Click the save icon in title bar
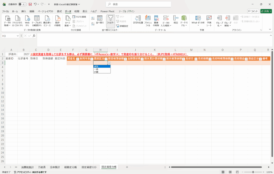The width and height of the screenshot is (274, 174). [x=30, y=4]
